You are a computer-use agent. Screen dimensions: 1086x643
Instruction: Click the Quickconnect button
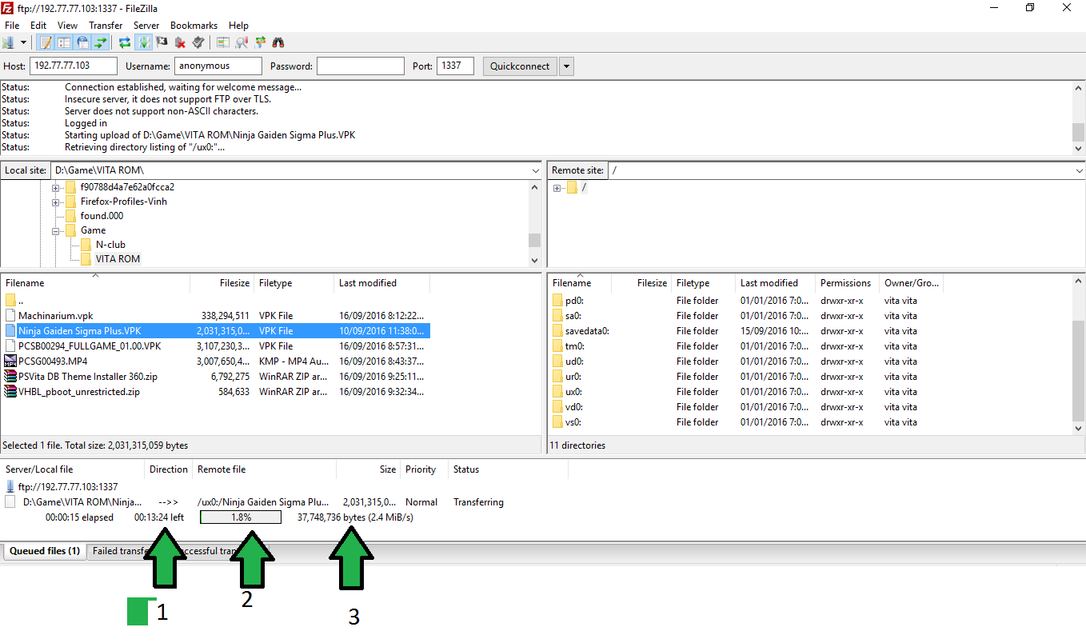pos(520,66)
